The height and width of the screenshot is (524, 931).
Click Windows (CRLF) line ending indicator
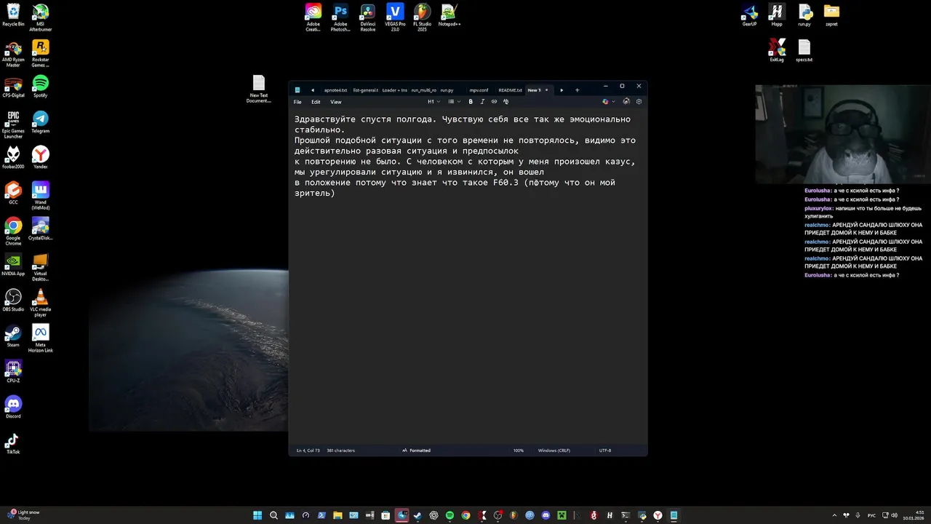pyautogui.click(x=554, y=450)
